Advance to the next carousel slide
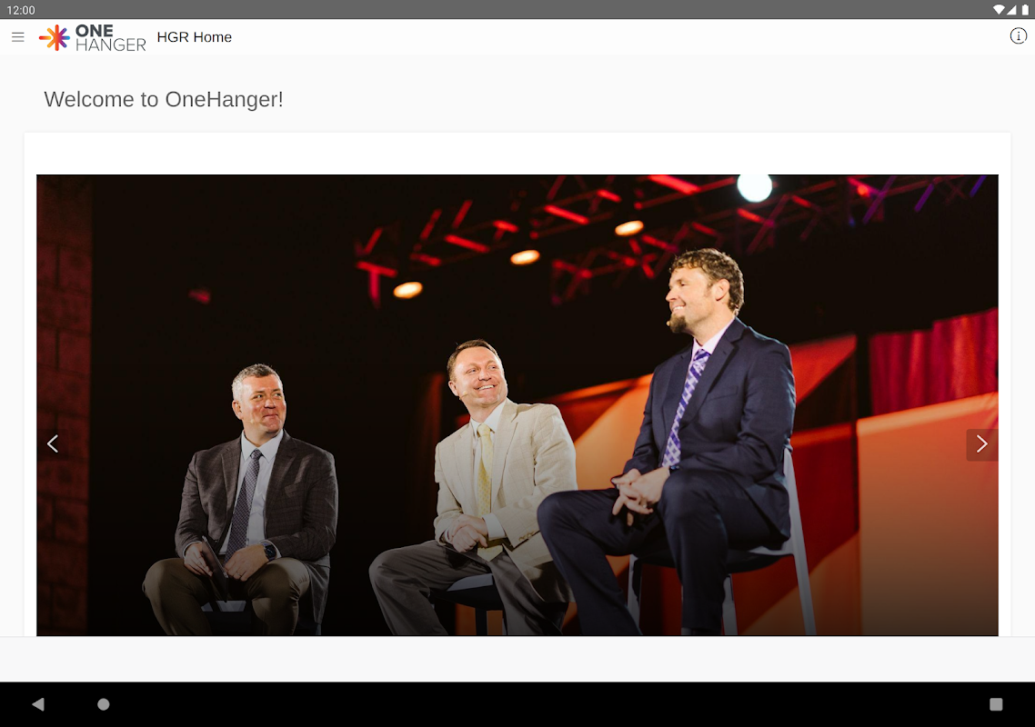This screenshot has width=1035, height=727. (981, 444)
